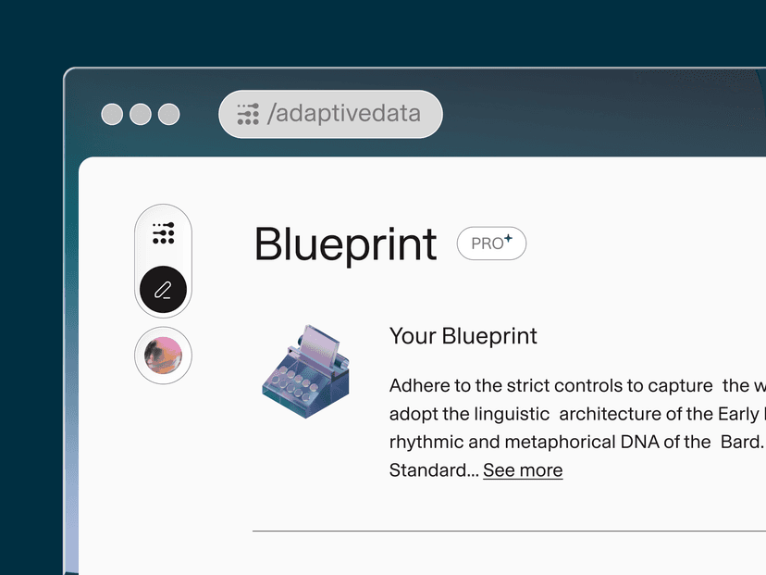Click the divider line below the description
The image size is (766, 575).
pyautogui.click(x=509, y=529)
